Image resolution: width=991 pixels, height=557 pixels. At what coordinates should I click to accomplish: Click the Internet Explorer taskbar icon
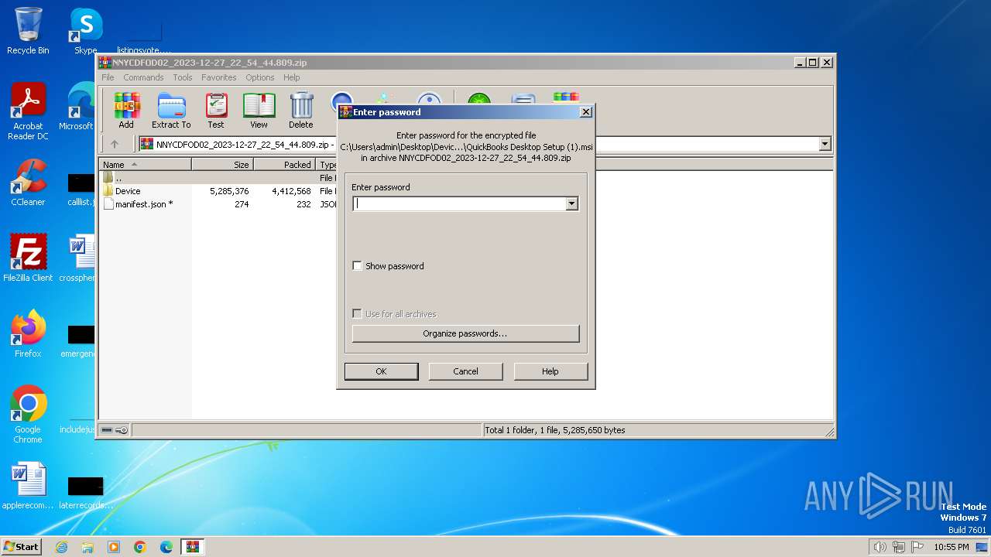pos(61,547)
